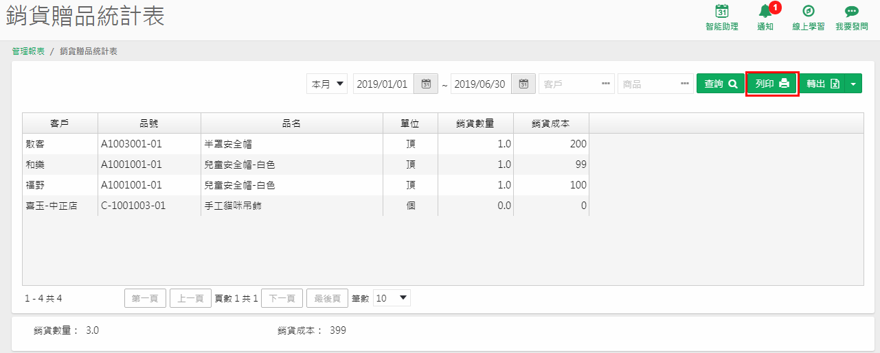Click the 上一頁 pagination button
Image resolution: width=880 pixels, height=353 pixels.
(190, 298)
